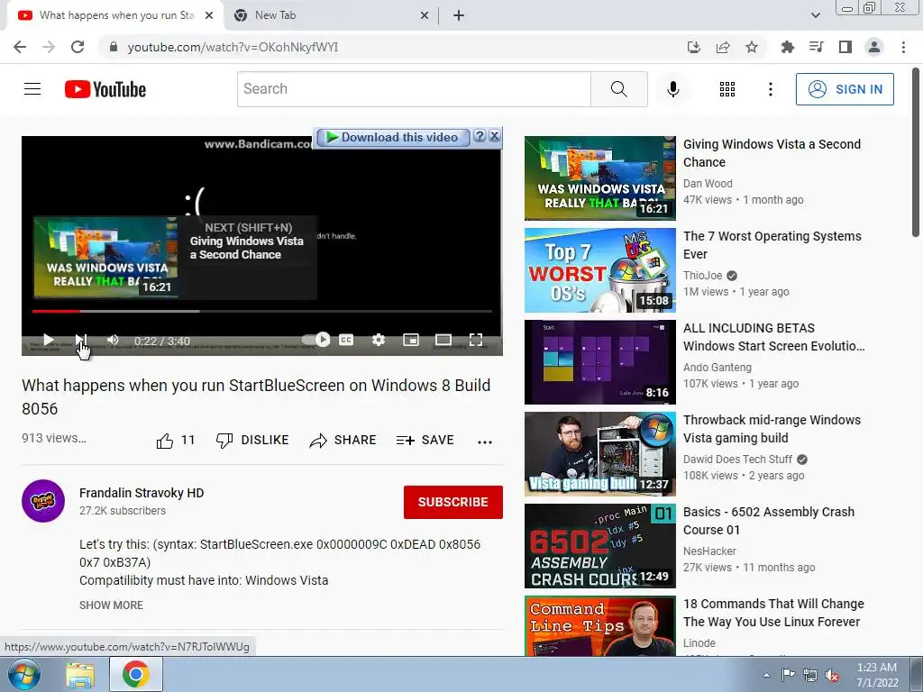Image resolution: width=923 pixels, height=692 pixels.
Task: Open YouTube settings three-dot icon
Action: tap(770, 89)
